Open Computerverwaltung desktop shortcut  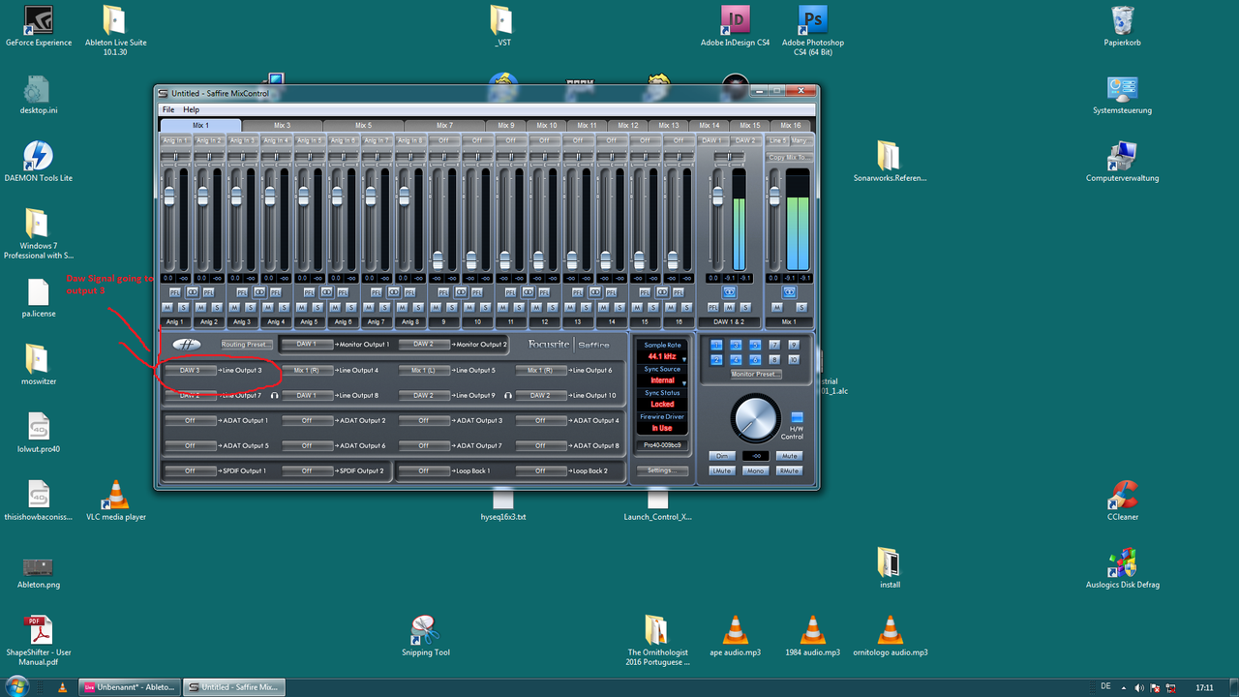tap(1122, 162)
